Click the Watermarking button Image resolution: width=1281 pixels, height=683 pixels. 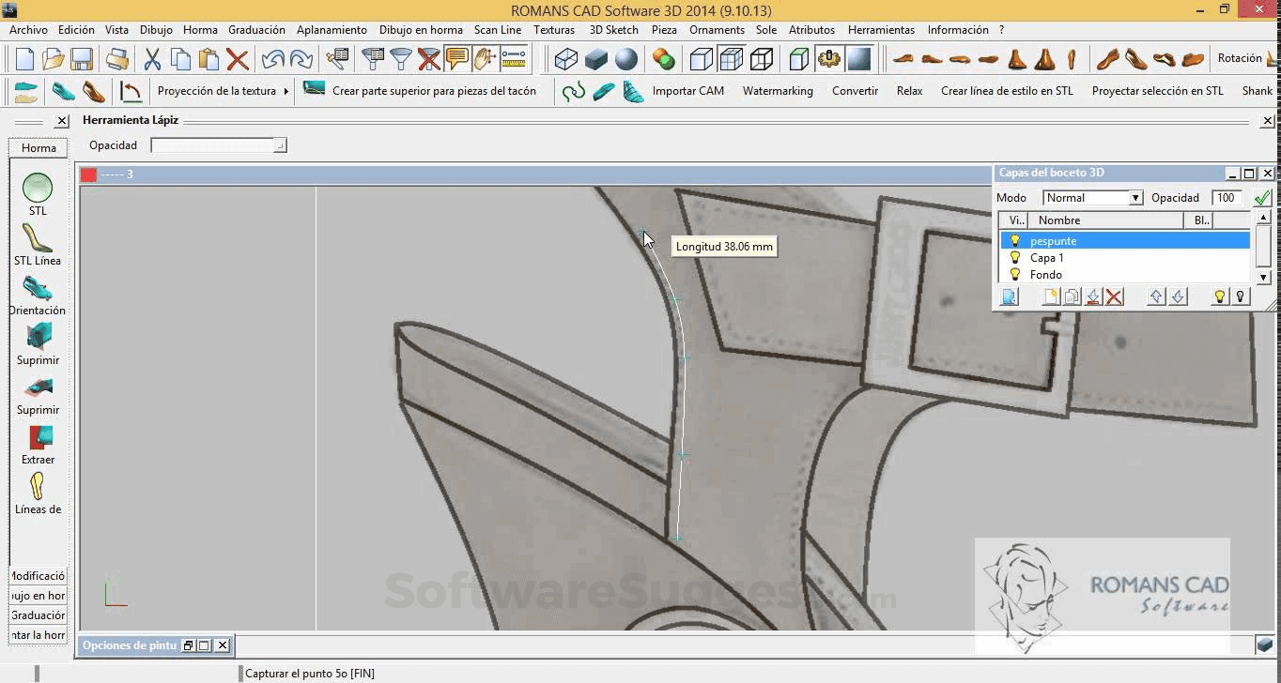point(778,91)
